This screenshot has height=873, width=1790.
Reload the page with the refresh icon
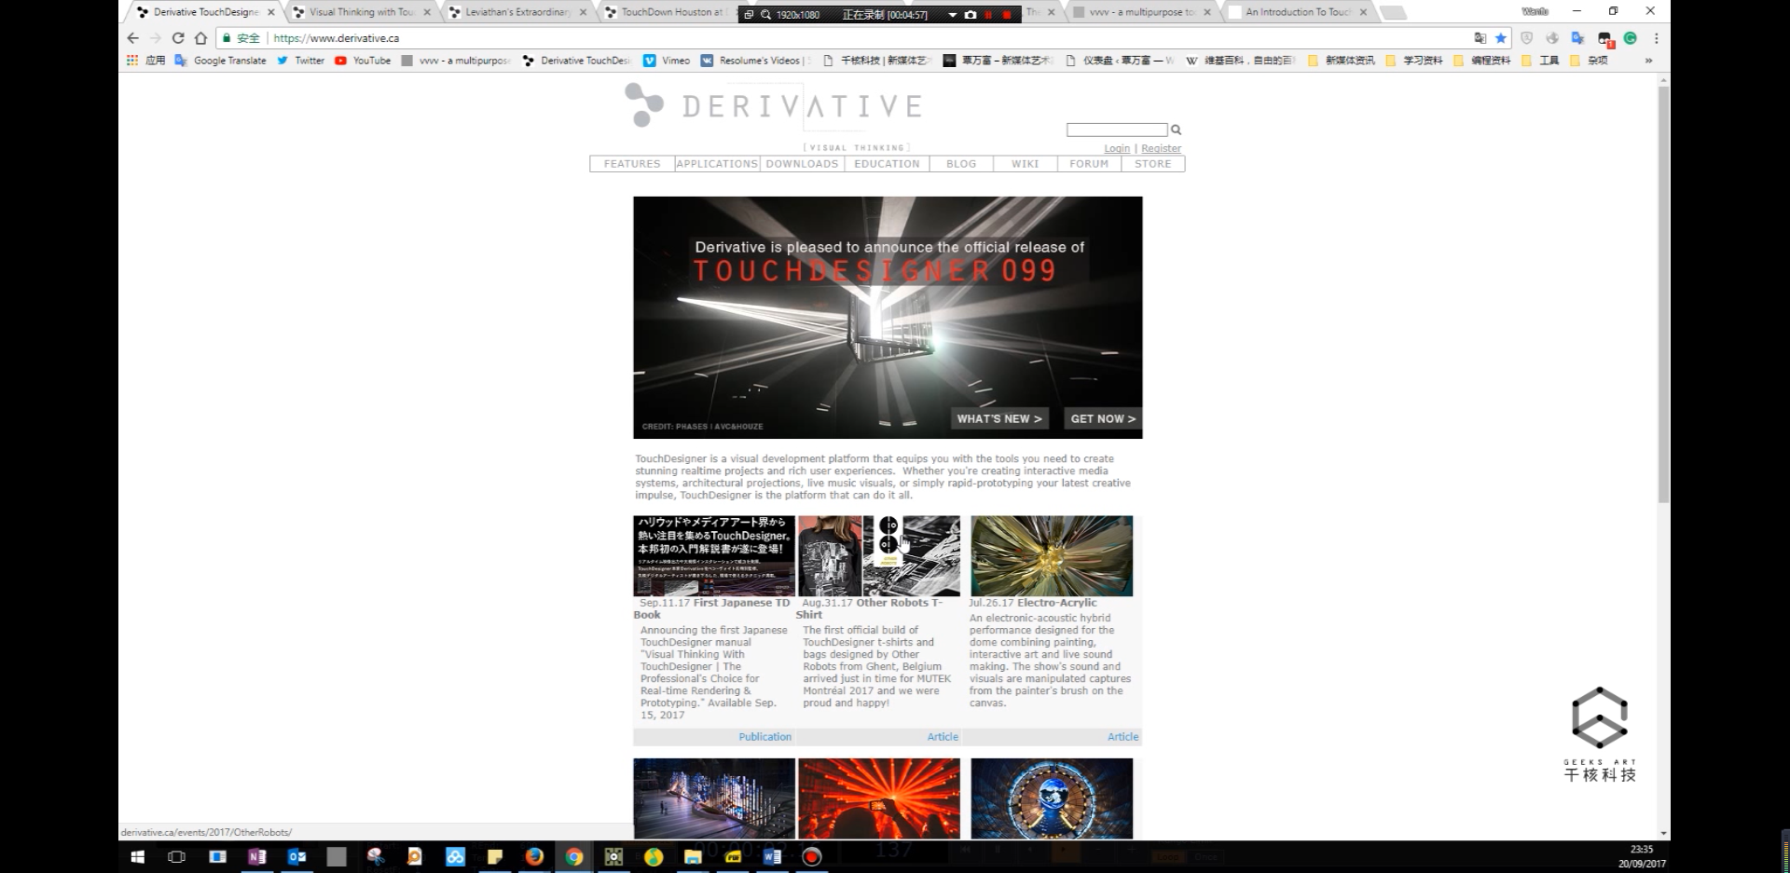[x=178, y=38]
